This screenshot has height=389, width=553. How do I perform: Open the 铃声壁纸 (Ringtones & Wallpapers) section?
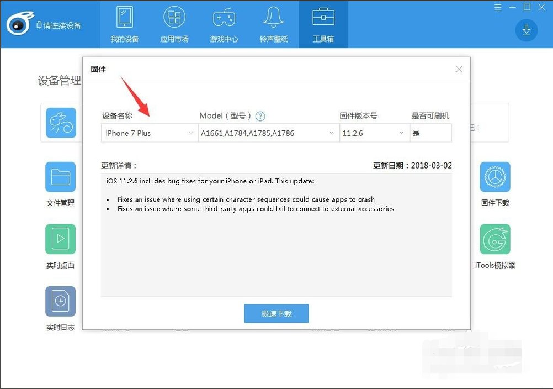pyautogui.click(x=273, y=24)
